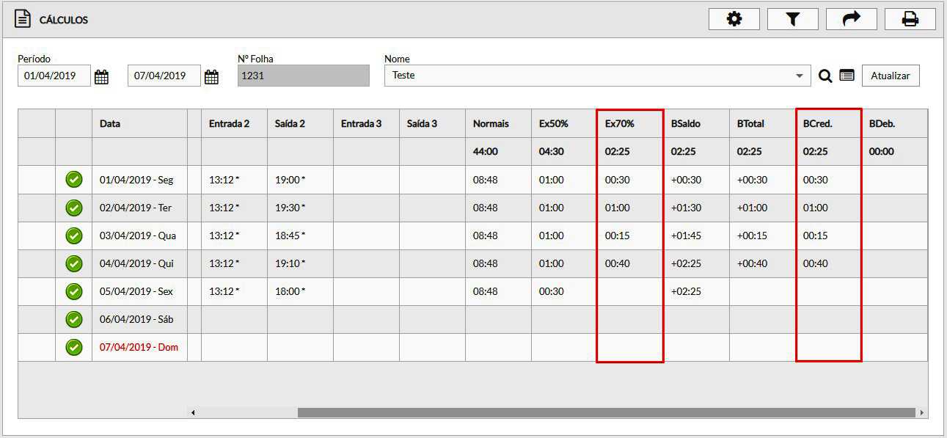Image resolution: width=947 pixels, height=438 pixels.
Task: Open the list view icon beside search
Action: pos(847,76)
